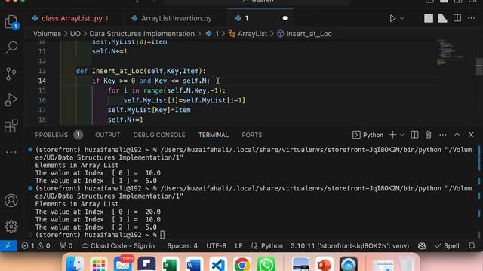Viewport: 483px width, 271px height.
Task: Open WhatsApp from the Dock
Action: pyautogui.click(x=266, y=264)
